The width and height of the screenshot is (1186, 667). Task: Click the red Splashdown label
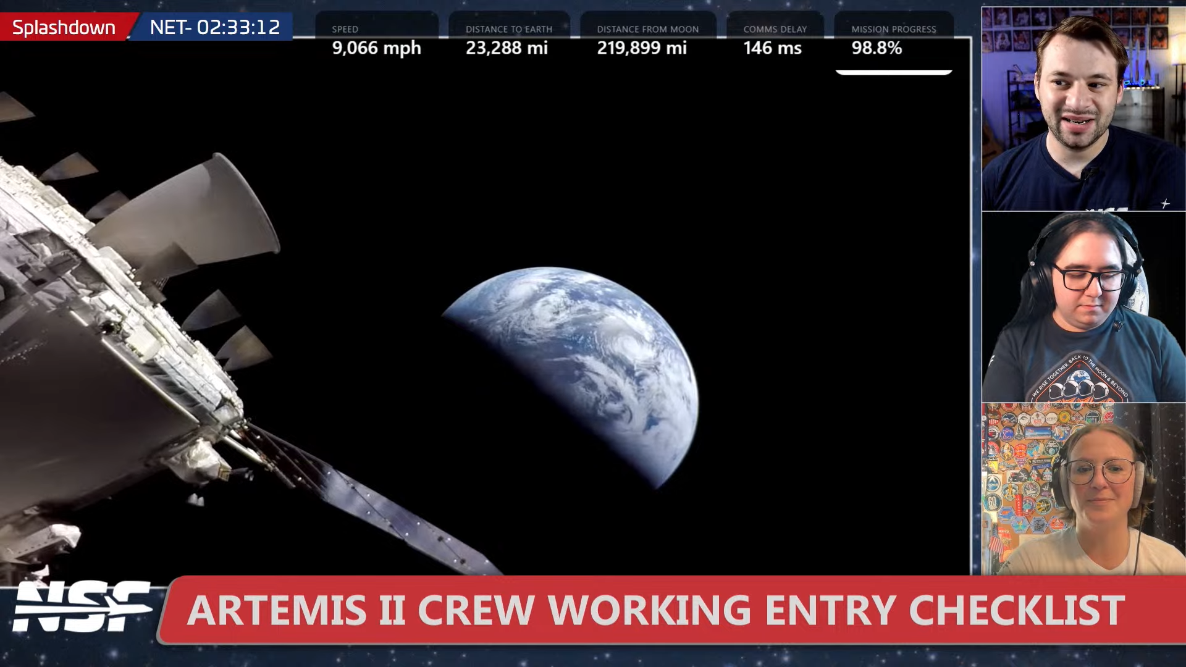[x=64, y=27]
